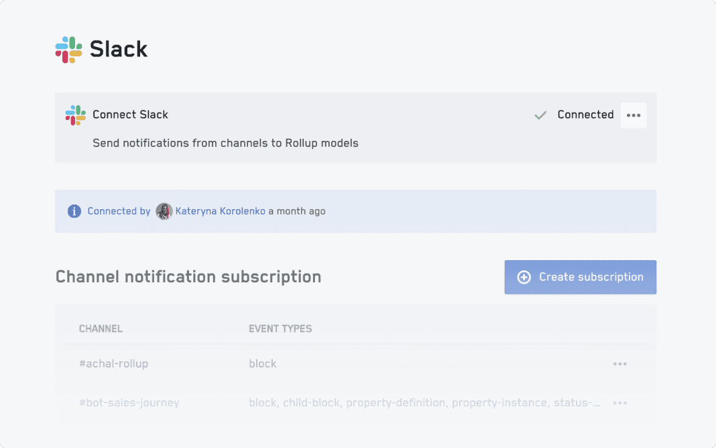
Task: Click the Connect Slack title
Action: click(x=130, y=115)
